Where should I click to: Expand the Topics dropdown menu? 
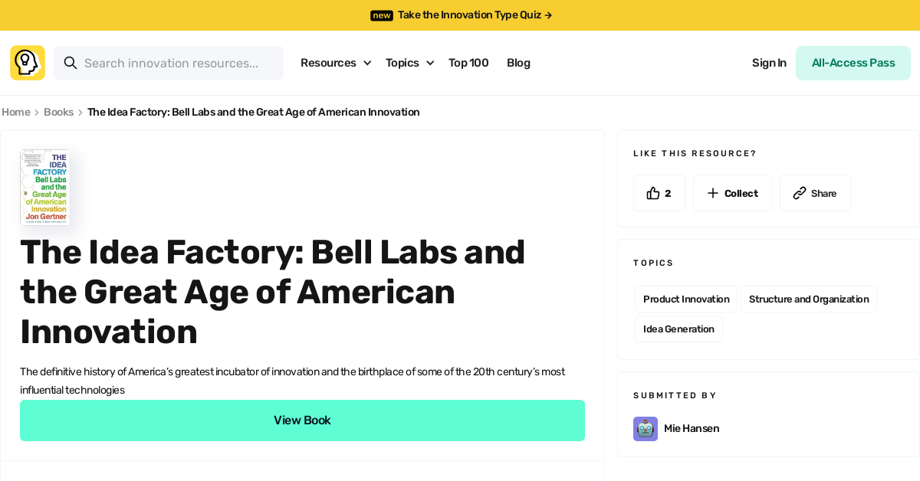click(x=409, y=63)
